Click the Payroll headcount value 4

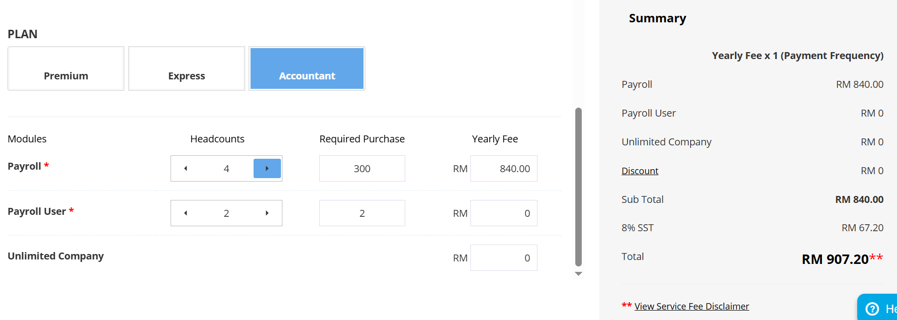tap(226, 169)
